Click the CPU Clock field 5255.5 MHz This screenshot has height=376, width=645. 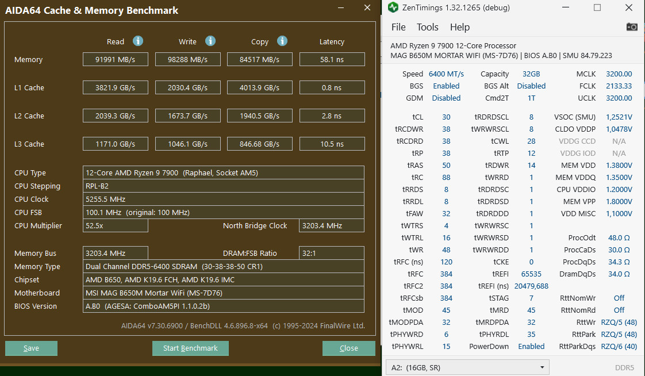click(x=224, y=199)
